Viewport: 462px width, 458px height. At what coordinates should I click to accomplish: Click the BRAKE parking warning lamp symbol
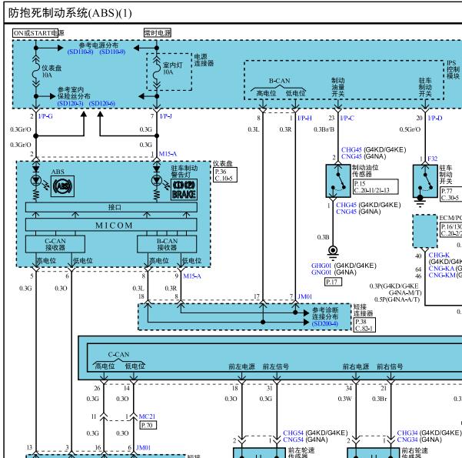(184, 190)
